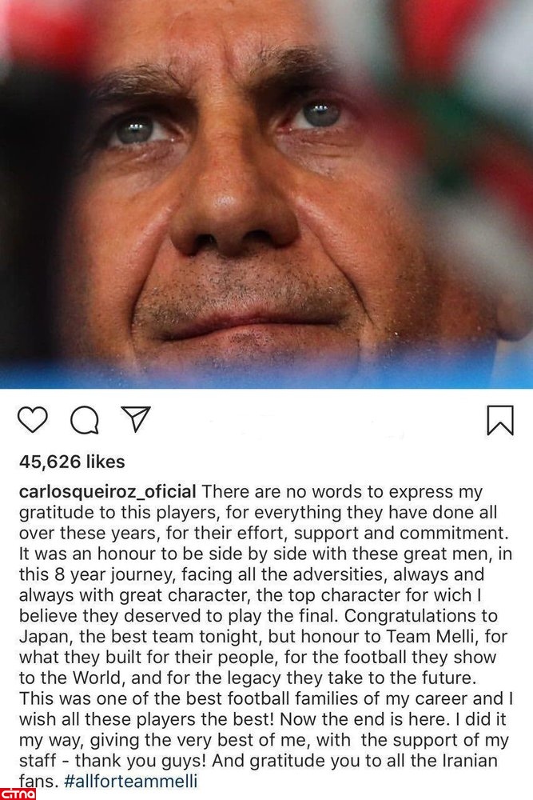Click "Team Melli" in the caption
This screenshot has height=800, width=533.
click(389, 636)
